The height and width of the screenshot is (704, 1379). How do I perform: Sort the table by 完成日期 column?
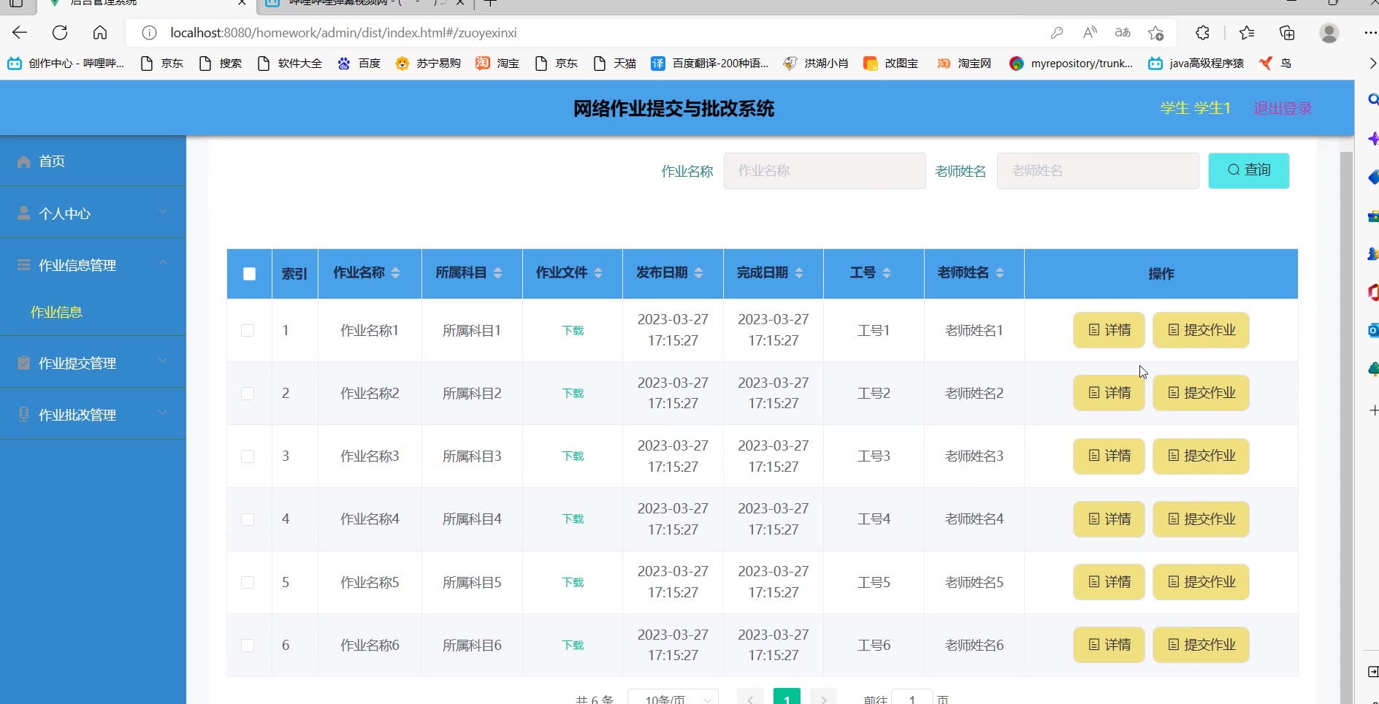tap(799, 273)
